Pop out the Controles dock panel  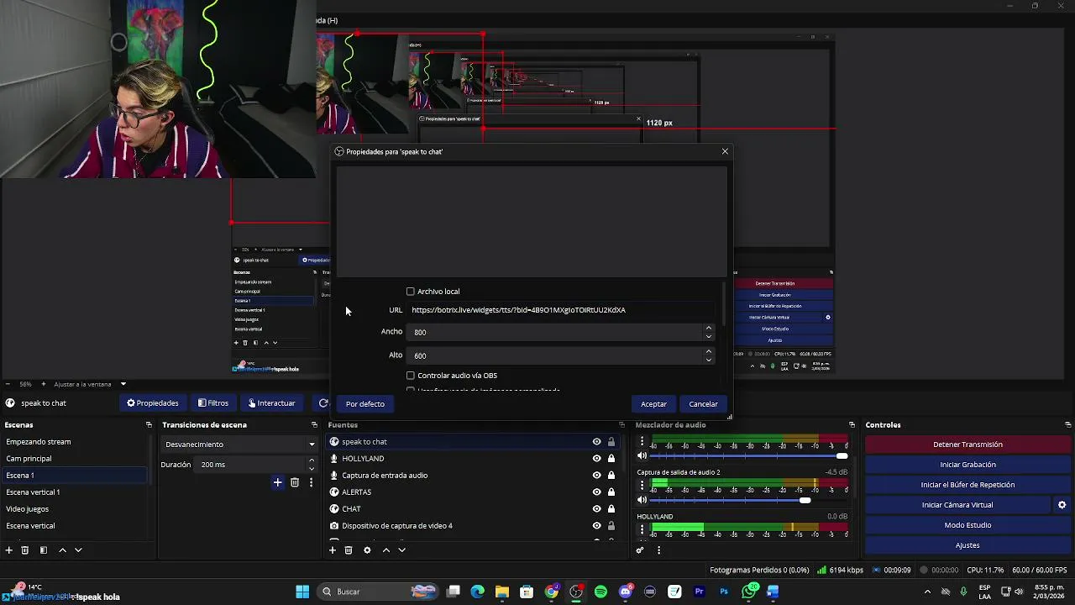[1067, 425]
